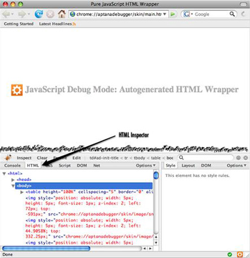This screenshot has height=258, width=250.
Task: Click the globe favicon in address bar
Action: pos(73,14)
